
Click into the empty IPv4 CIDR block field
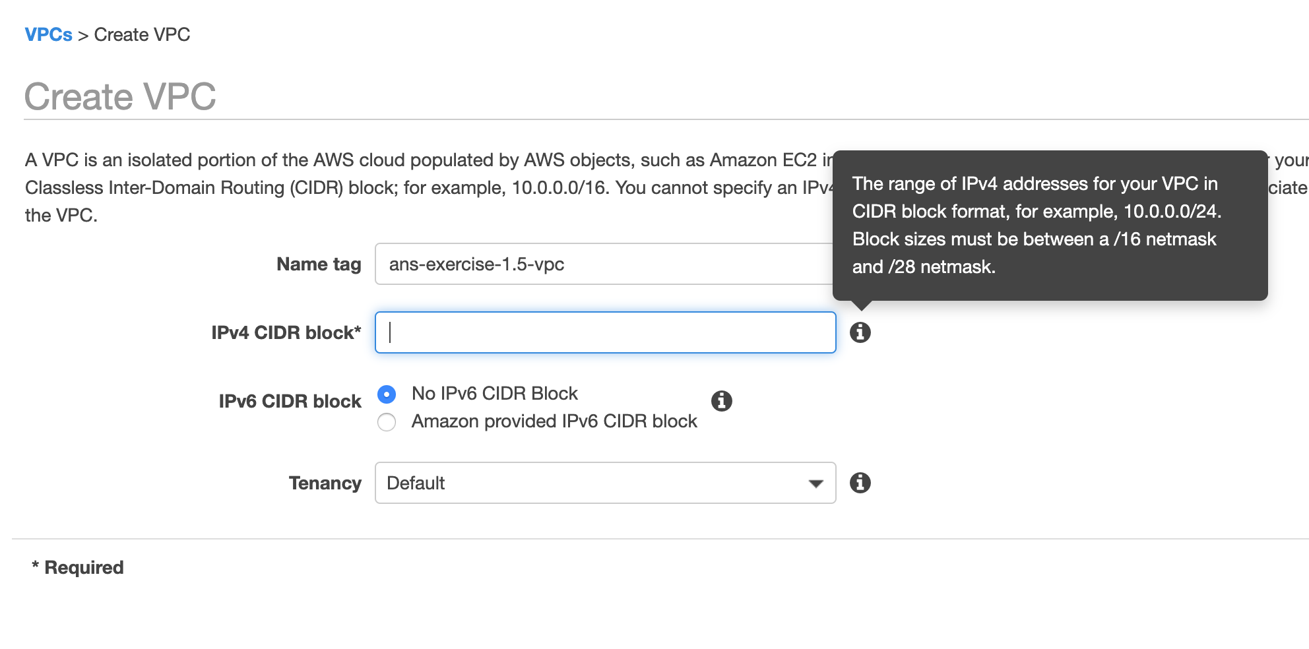605,332
